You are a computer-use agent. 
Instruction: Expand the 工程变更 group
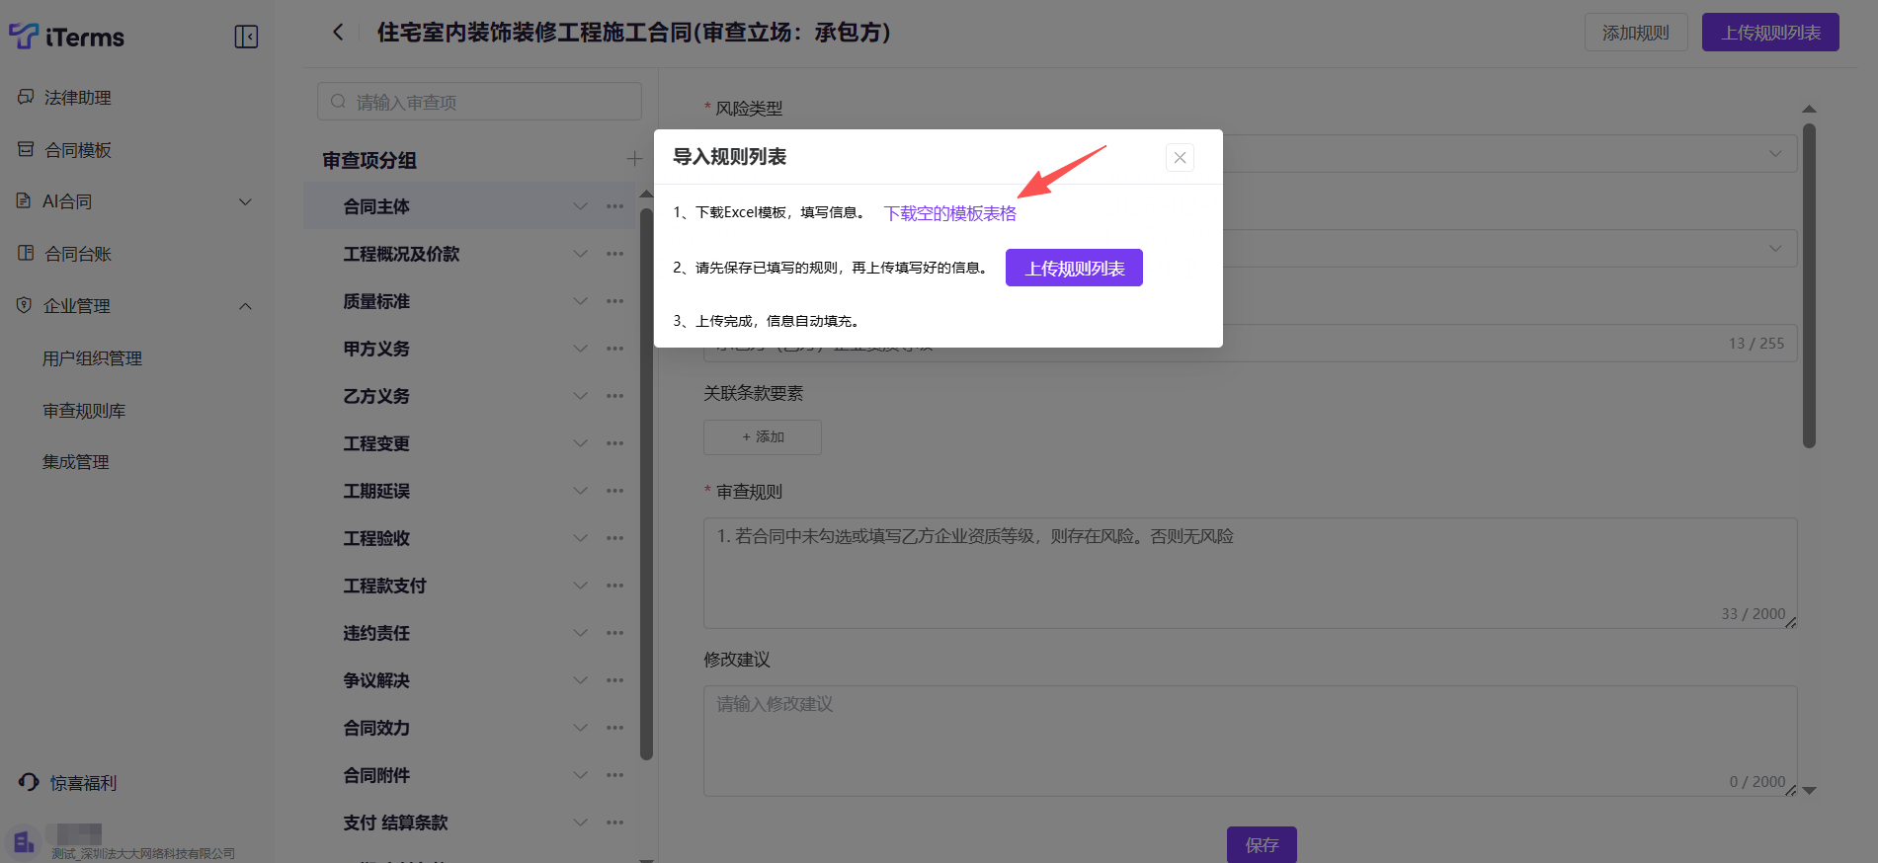581,443
